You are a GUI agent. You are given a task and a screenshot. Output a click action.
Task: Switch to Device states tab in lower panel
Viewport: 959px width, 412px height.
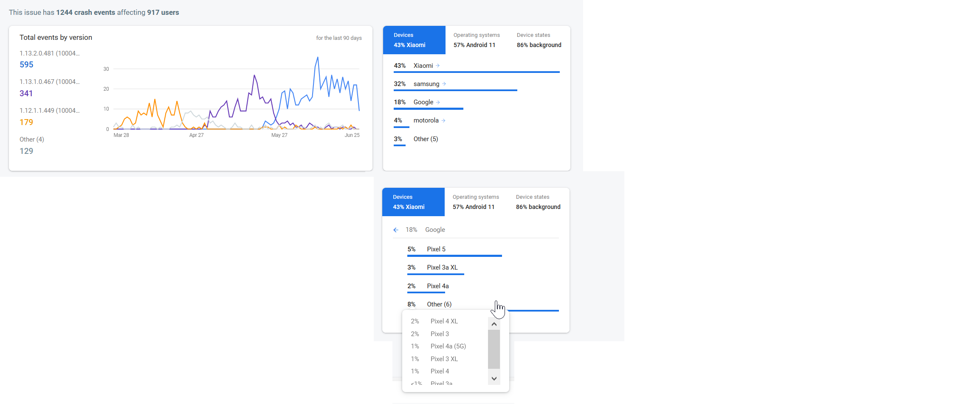click(x=538, y=202)
